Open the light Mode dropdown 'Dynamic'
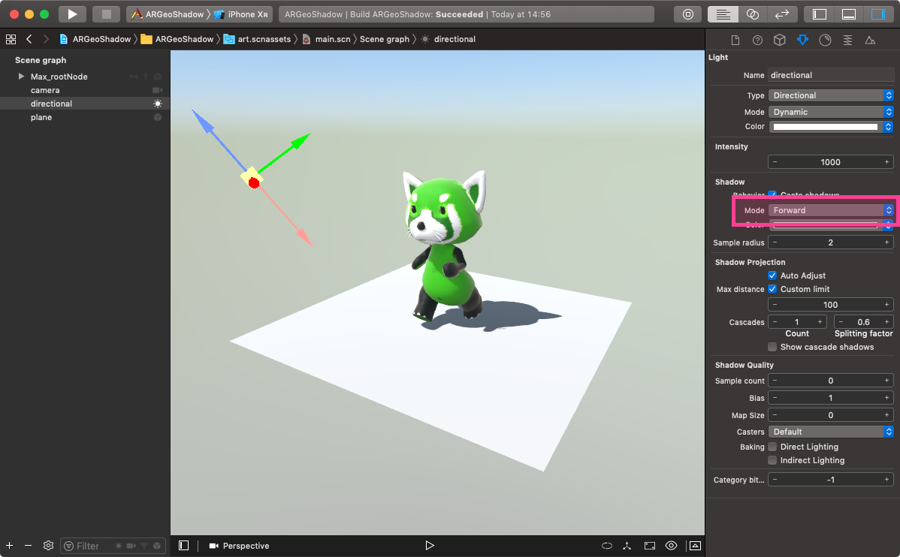 click(x=831, y=112)
